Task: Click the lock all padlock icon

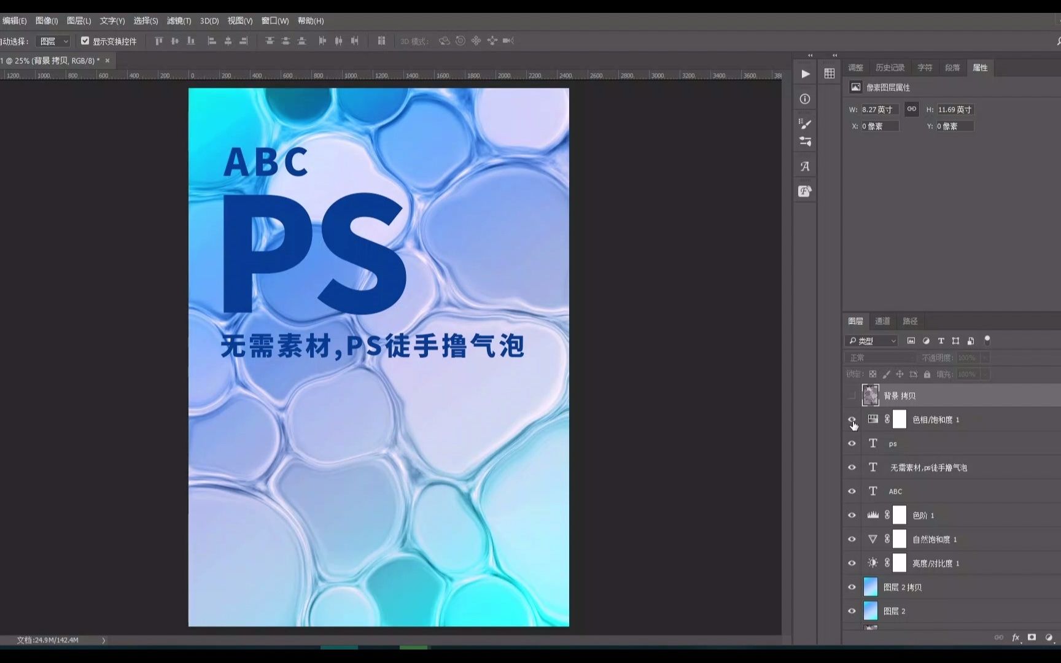Action: pyautogui.click(x=927, y=374)
